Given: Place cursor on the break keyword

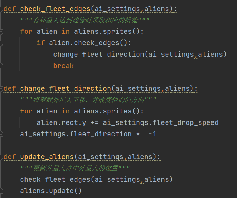Looking at the screenshot, I should [x=63, y=66].
